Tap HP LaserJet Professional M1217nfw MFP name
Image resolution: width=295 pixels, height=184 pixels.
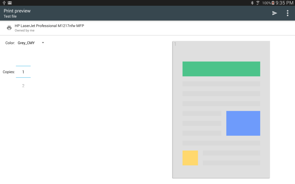tap(49, 26)
